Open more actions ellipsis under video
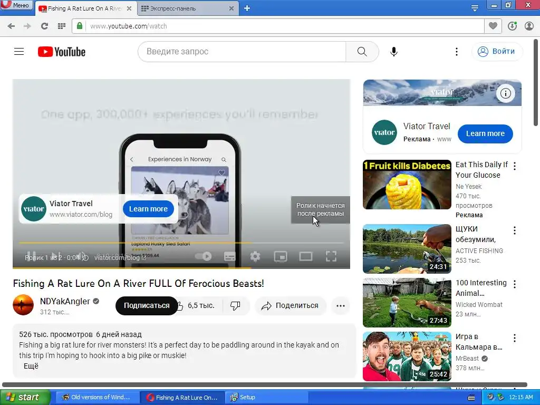 tap(341, 305)
